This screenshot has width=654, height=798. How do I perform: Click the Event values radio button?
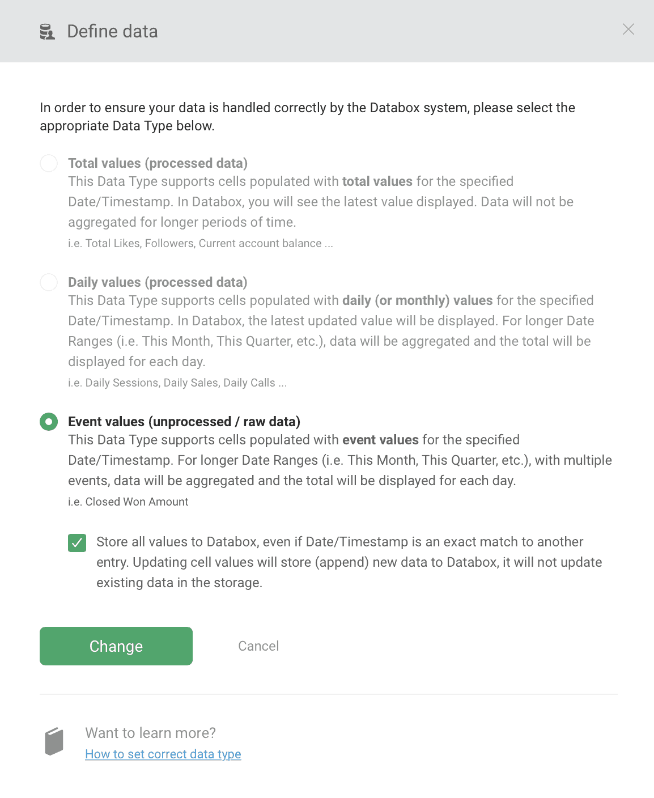coord(49,422)
